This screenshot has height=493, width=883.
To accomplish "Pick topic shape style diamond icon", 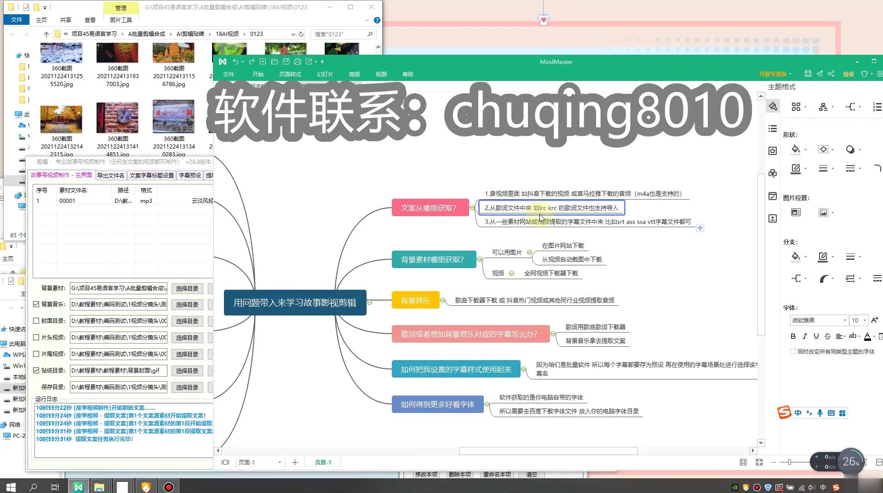I will pyautogui.click(x=823, y=149).
